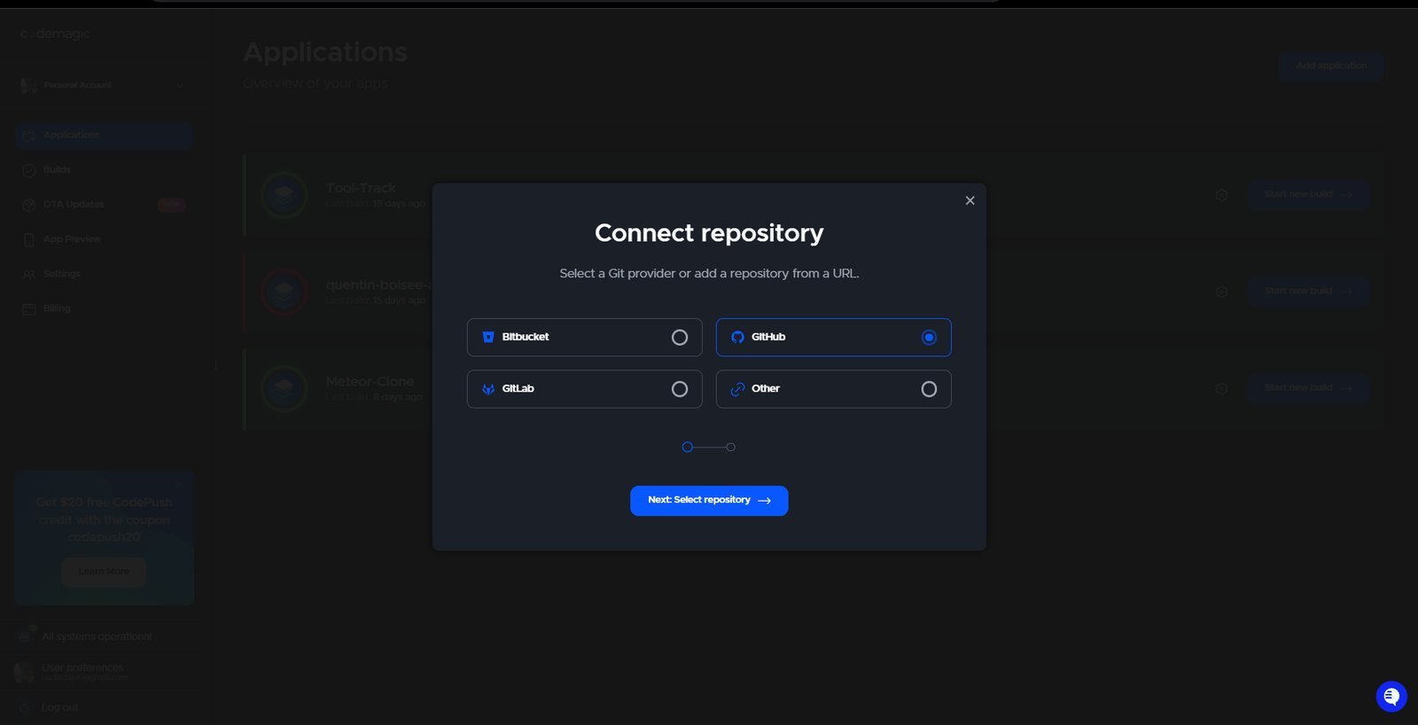The width and height of the screenshot is (1418, 725).
Task: Open Applications in the sidebar
Action: pyautogui.click(x=104, y=136)
